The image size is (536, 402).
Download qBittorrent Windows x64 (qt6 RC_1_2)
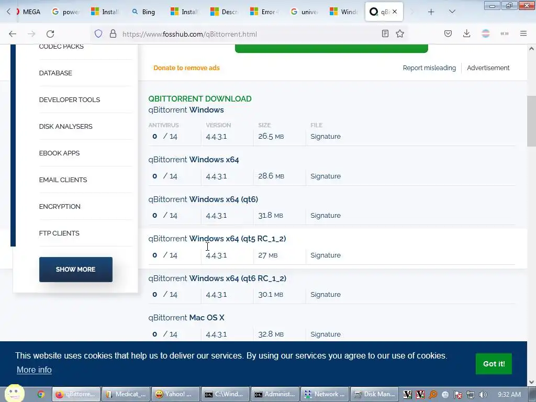tap(217, 278)
